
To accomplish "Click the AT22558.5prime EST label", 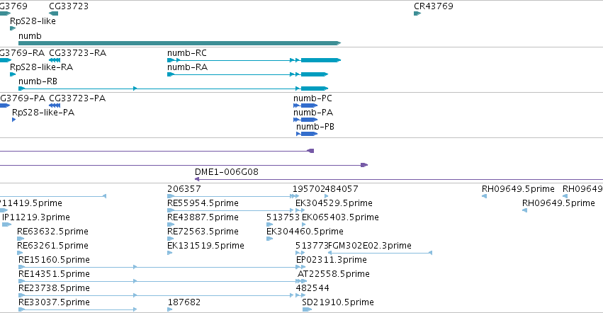I will [334, 274].
